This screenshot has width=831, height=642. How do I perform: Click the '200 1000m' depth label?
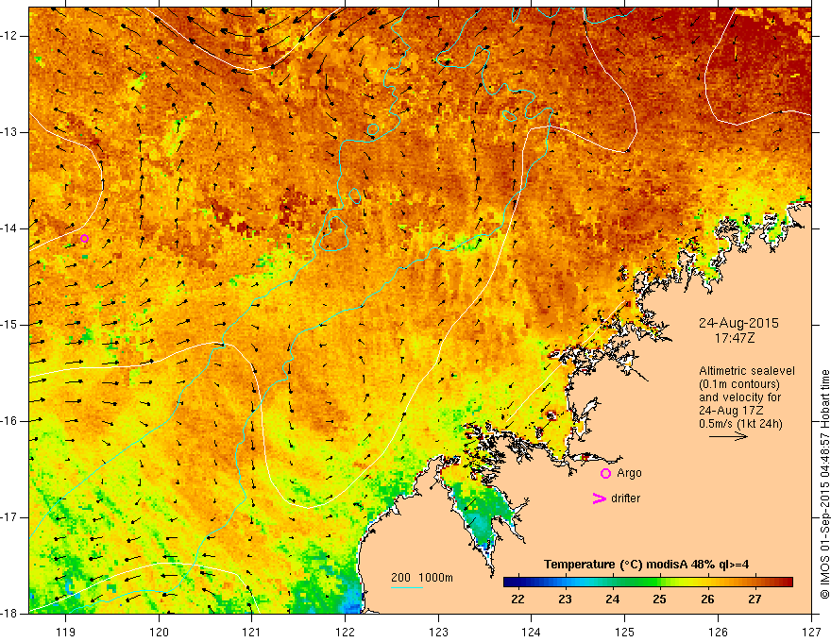click(x=422, y=578)
